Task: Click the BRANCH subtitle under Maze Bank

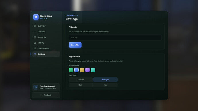Action: pos(44,19)
